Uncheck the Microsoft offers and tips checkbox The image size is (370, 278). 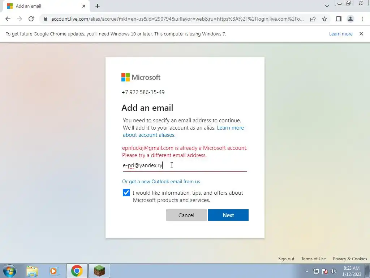coord(126,193)
